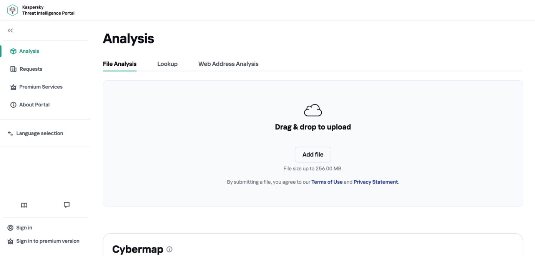Click the Requests list icon
This screenshot has height=256, width=535.
(13, 69)
